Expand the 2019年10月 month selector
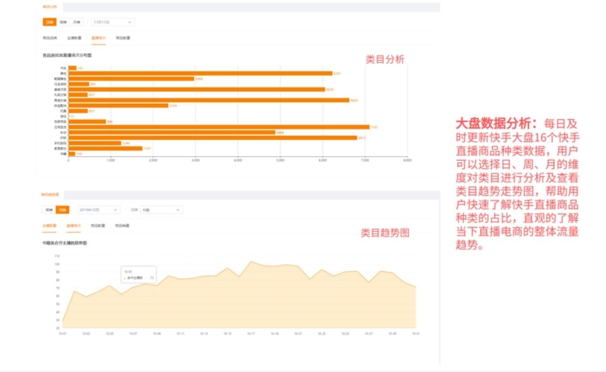This screenshot has width=606, height=372. tap(98, 209)
